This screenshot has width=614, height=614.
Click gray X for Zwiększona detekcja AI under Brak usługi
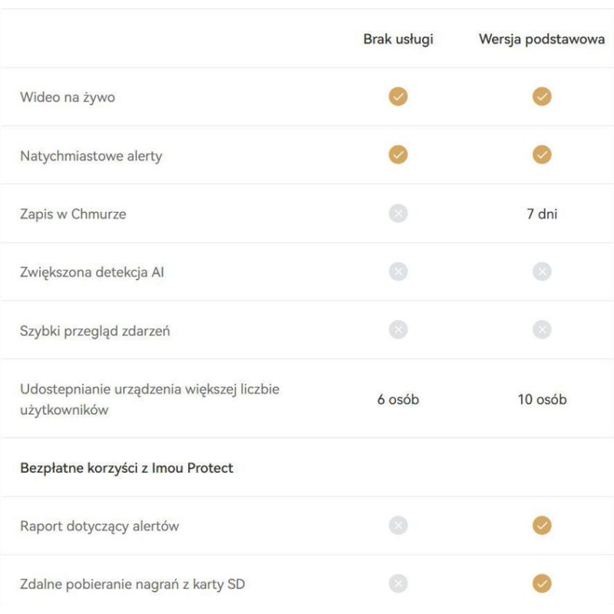pos(398,272)
